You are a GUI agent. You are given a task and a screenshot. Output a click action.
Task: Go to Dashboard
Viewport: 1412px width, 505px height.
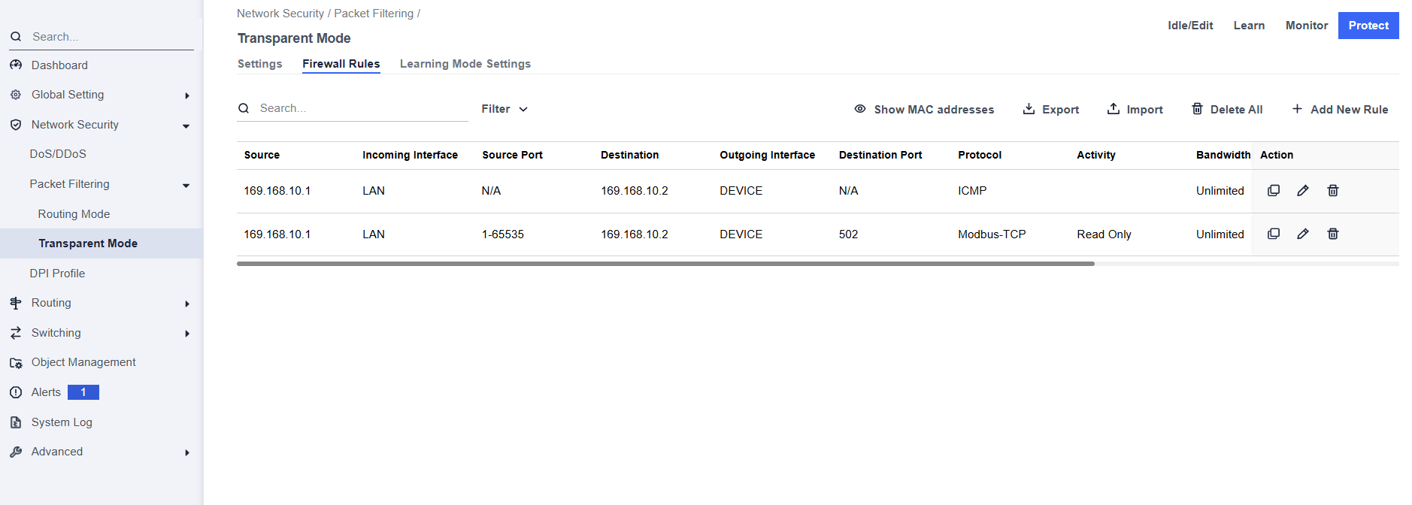(x=59, y=65)
